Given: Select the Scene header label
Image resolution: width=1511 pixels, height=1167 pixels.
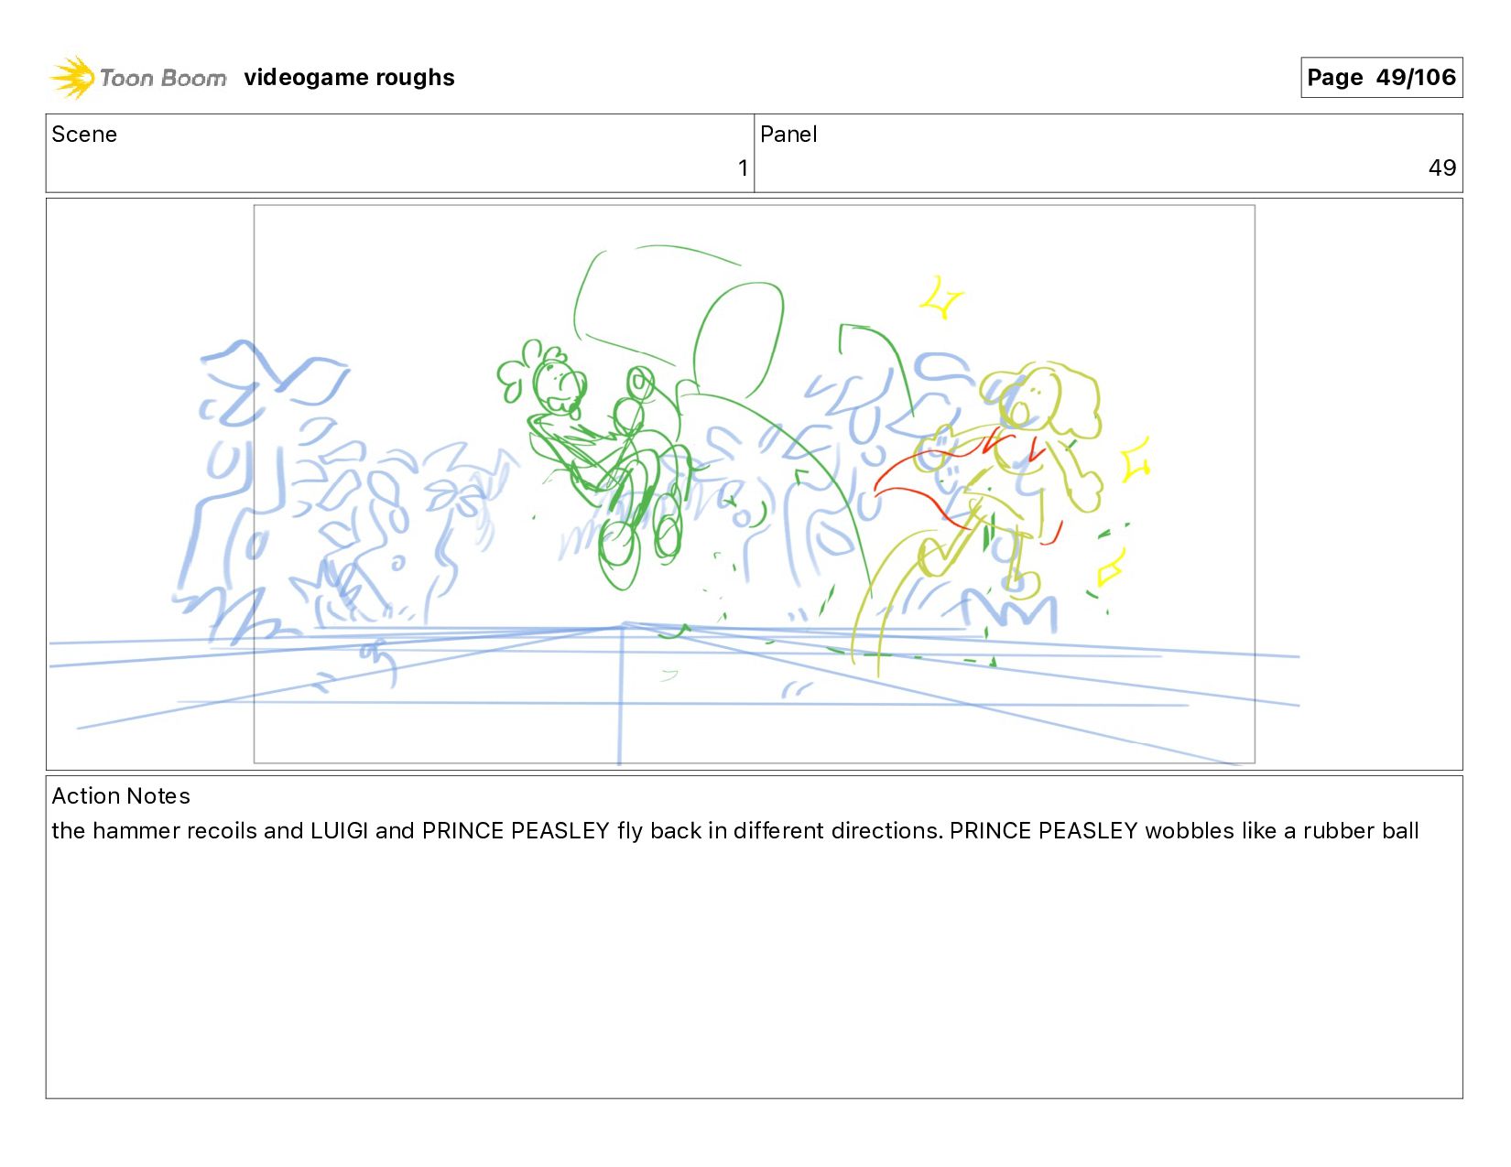Looking at the screenshot, I should tap(84, 135).
